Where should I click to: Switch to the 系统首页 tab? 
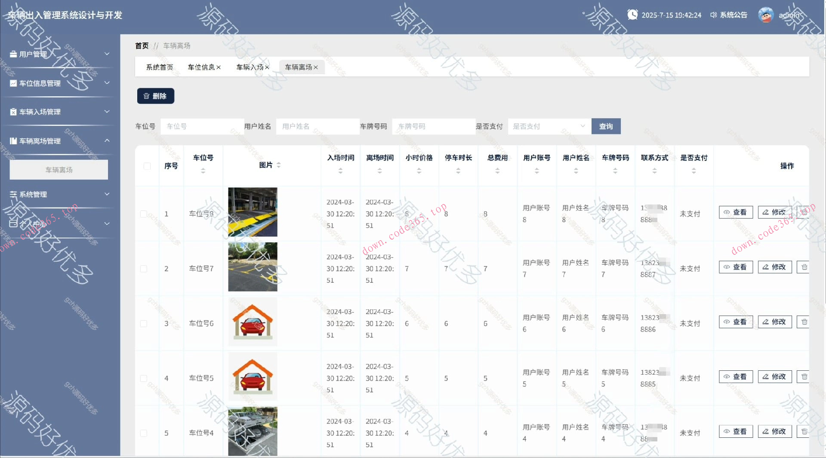(159, 67)
